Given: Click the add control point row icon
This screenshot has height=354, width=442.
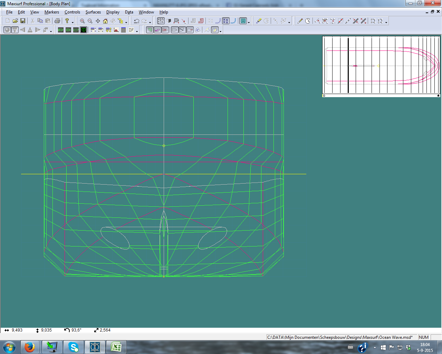Looking at the screenshot, I should click(317, 21).
